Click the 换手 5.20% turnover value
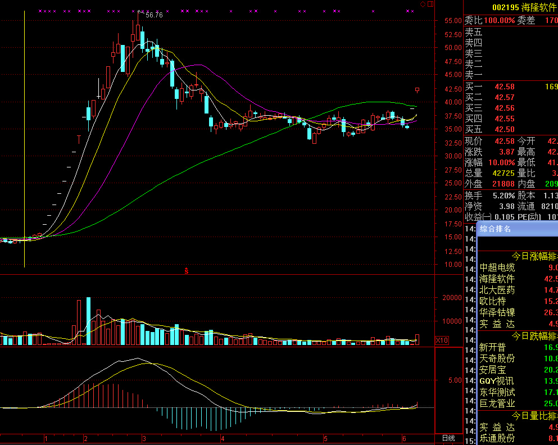This screenshot has width=558, height=445. 503,196
